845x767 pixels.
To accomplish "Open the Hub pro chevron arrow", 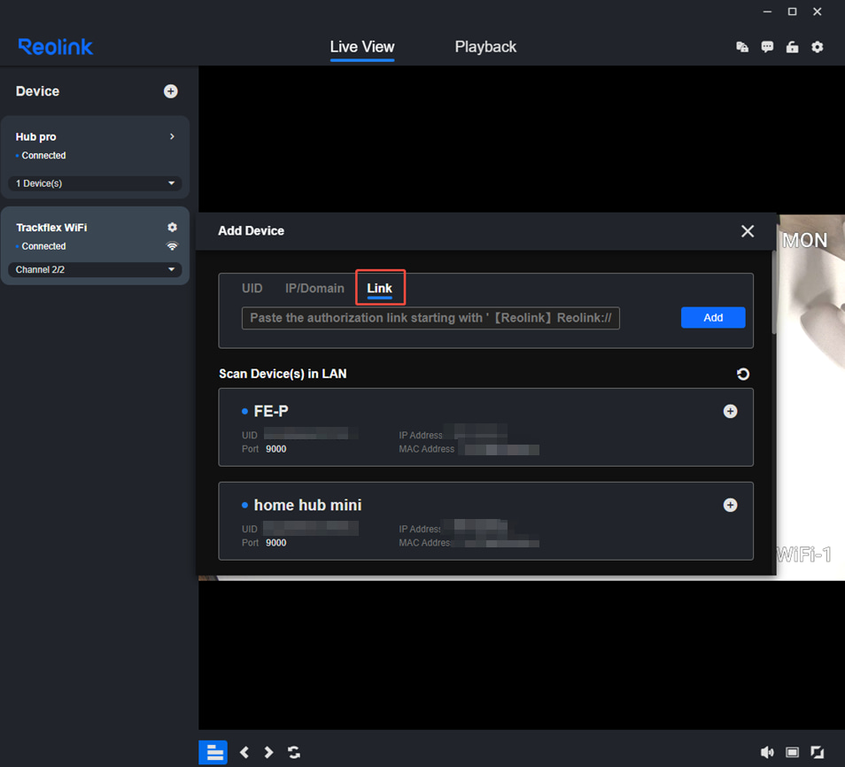I will [172, 136].
